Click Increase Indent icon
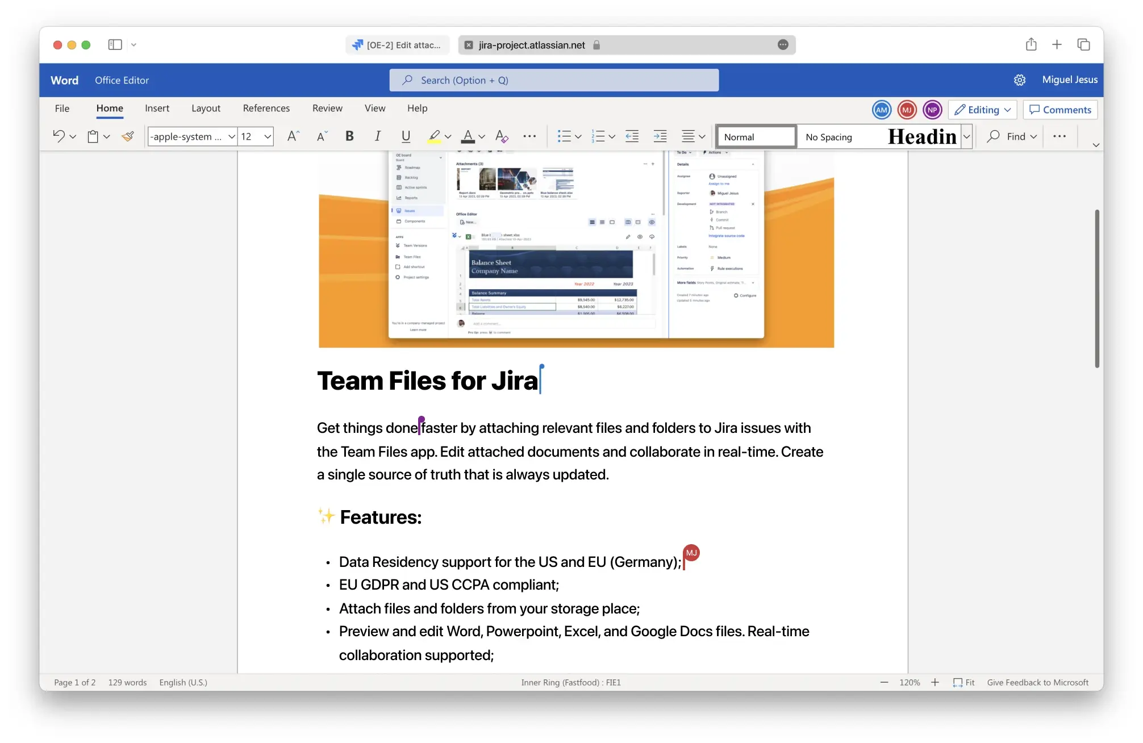Screen dimensions: 1143x743 (660, 136)
